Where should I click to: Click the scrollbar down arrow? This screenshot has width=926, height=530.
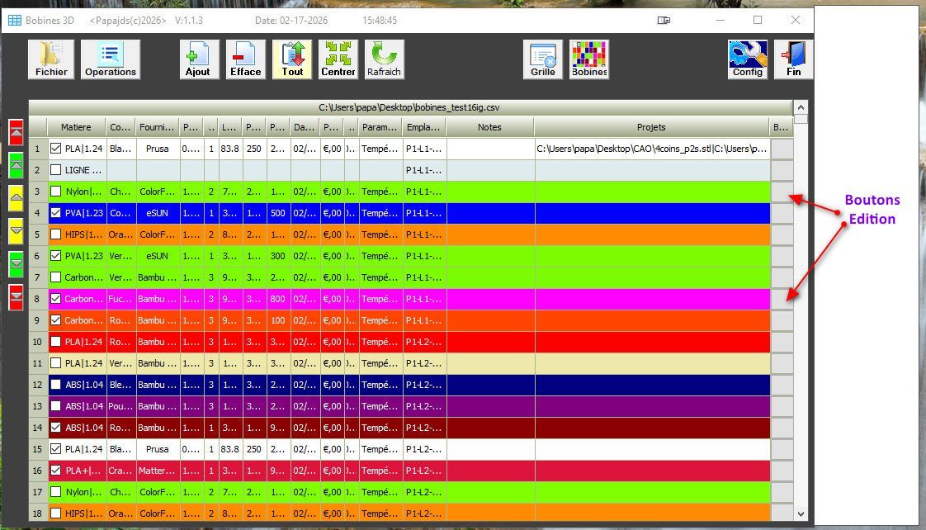tap(801, 514)
